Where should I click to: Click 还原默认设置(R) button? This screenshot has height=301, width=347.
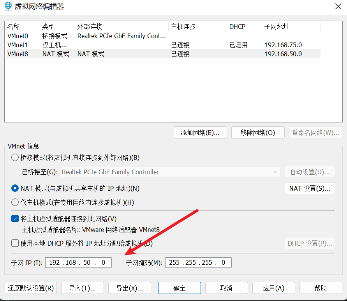click(31, 288)
